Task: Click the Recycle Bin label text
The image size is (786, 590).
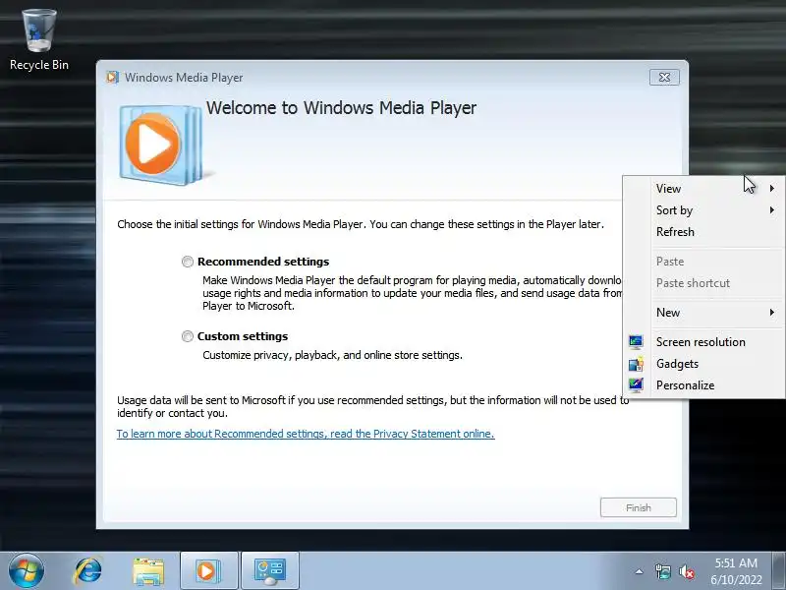Action: 39,65
